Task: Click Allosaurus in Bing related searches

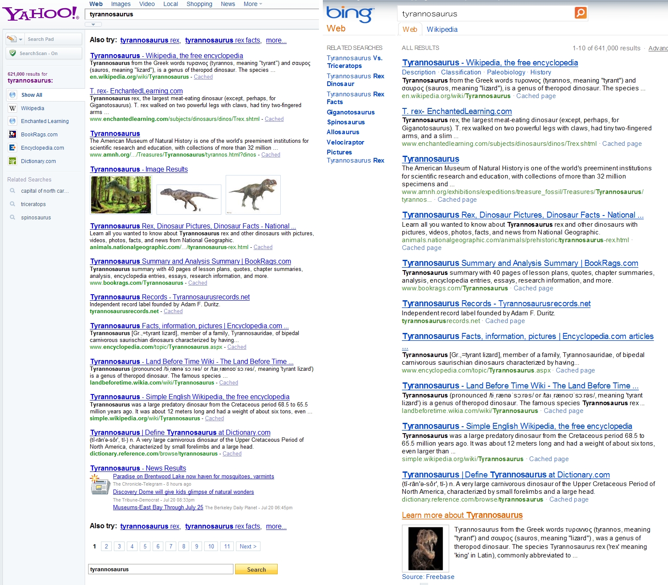Action: point(343,132)
